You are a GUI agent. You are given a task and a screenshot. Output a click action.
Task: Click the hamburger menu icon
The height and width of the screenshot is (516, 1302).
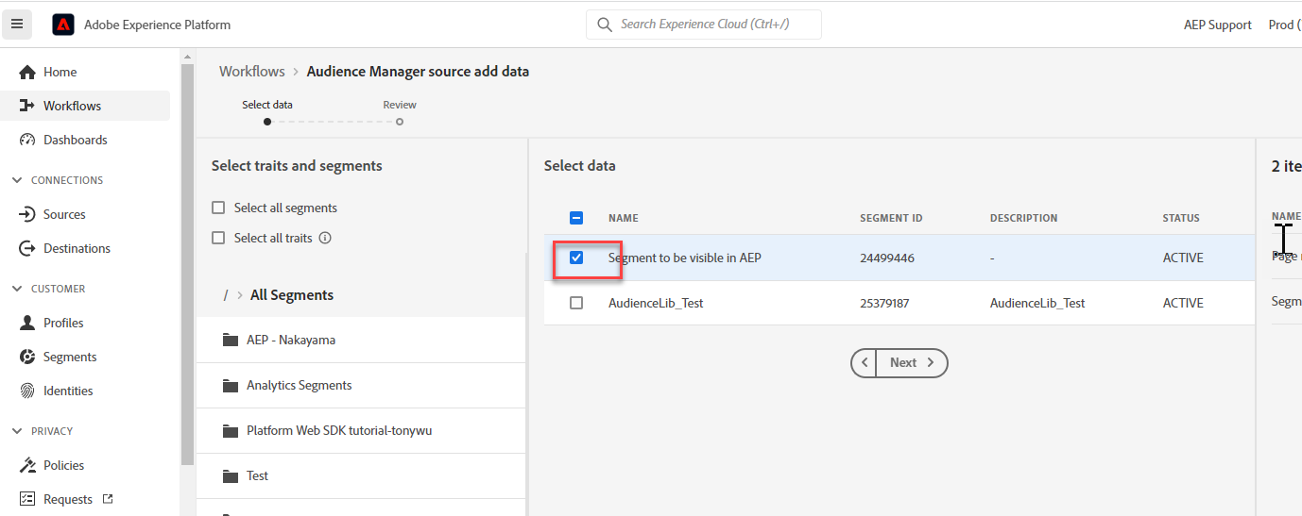pos(17,25)
